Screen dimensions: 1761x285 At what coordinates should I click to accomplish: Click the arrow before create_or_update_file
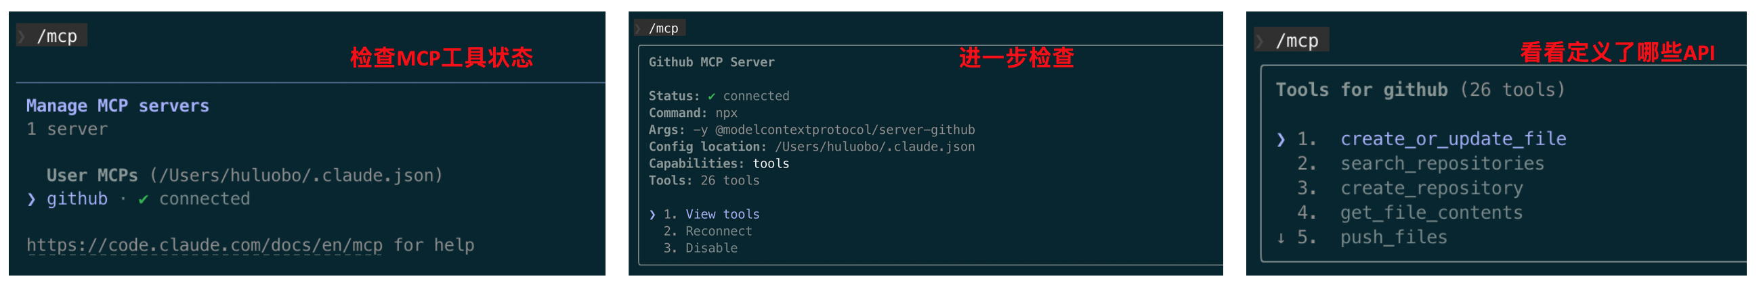click(x=1280, y=140)
